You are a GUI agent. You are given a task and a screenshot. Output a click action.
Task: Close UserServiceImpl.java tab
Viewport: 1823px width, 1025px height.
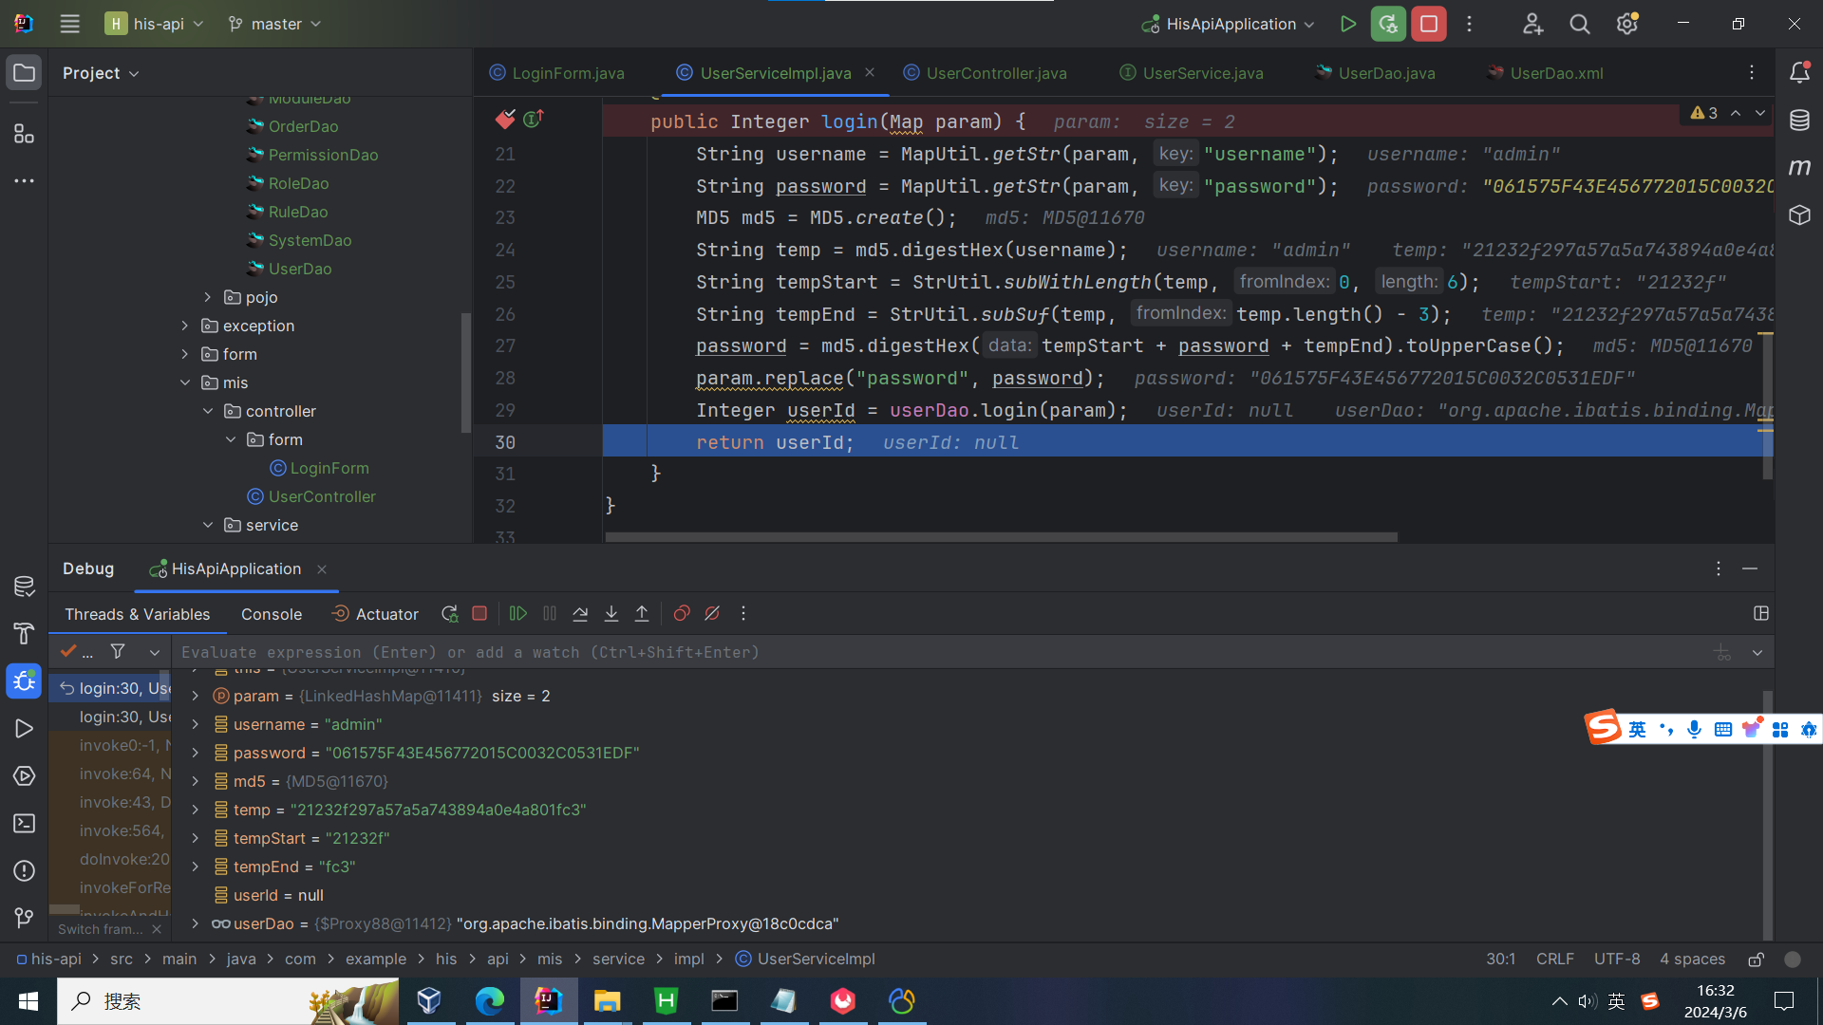[870, 72]
